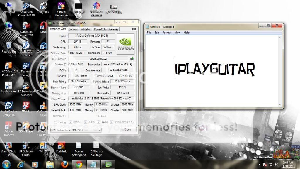Open Firefox from the taskbar

click(64, 165)
